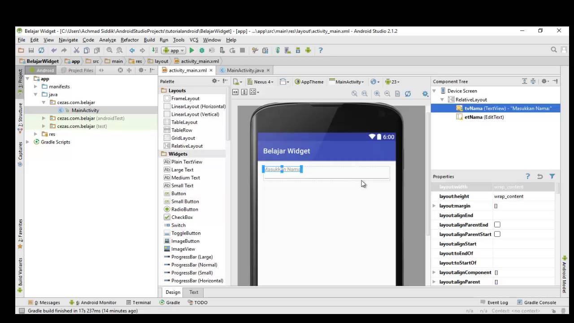Click the designer settings gear icon
The image size is (574, 323).
coord(425,93)
